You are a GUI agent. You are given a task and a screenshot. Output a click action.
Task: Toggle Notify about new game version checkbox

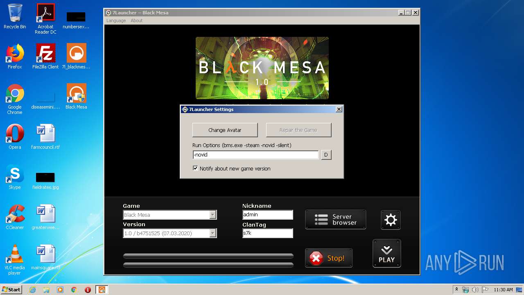tap(195, 168)
